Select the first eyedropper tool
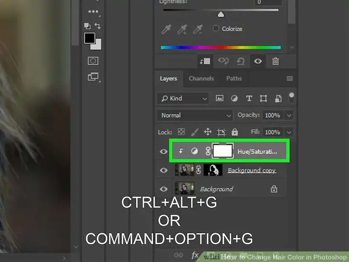 (x=166, y=29)
